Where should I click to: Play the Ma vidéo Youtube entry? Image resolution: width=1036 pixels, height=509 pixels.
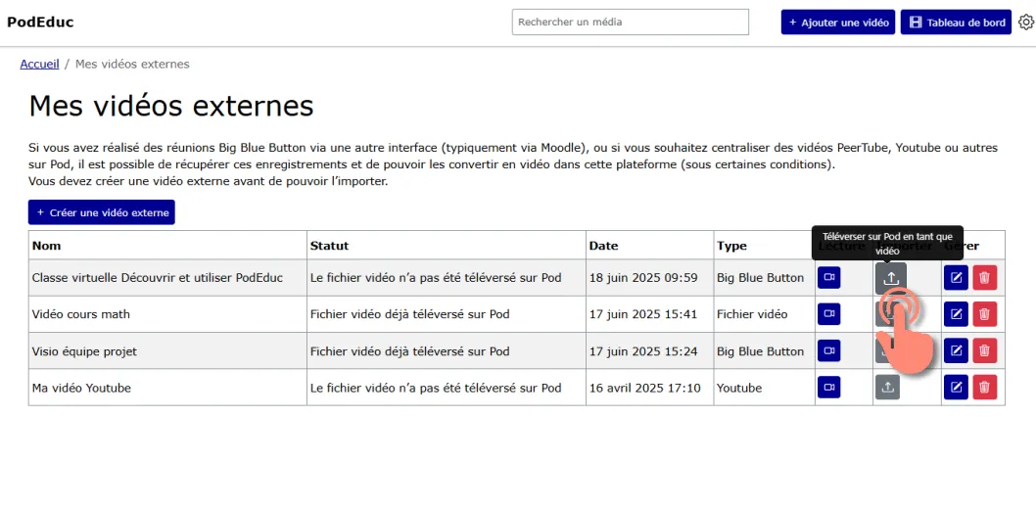point(828,388)
